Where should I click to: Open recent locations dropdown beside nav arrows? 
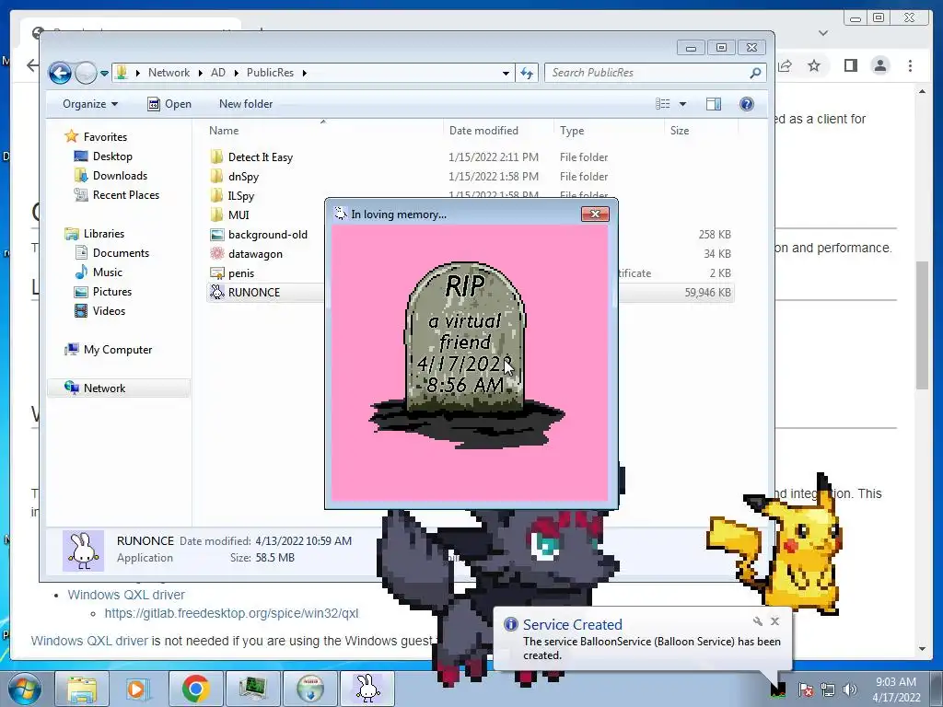pos(104,74)
